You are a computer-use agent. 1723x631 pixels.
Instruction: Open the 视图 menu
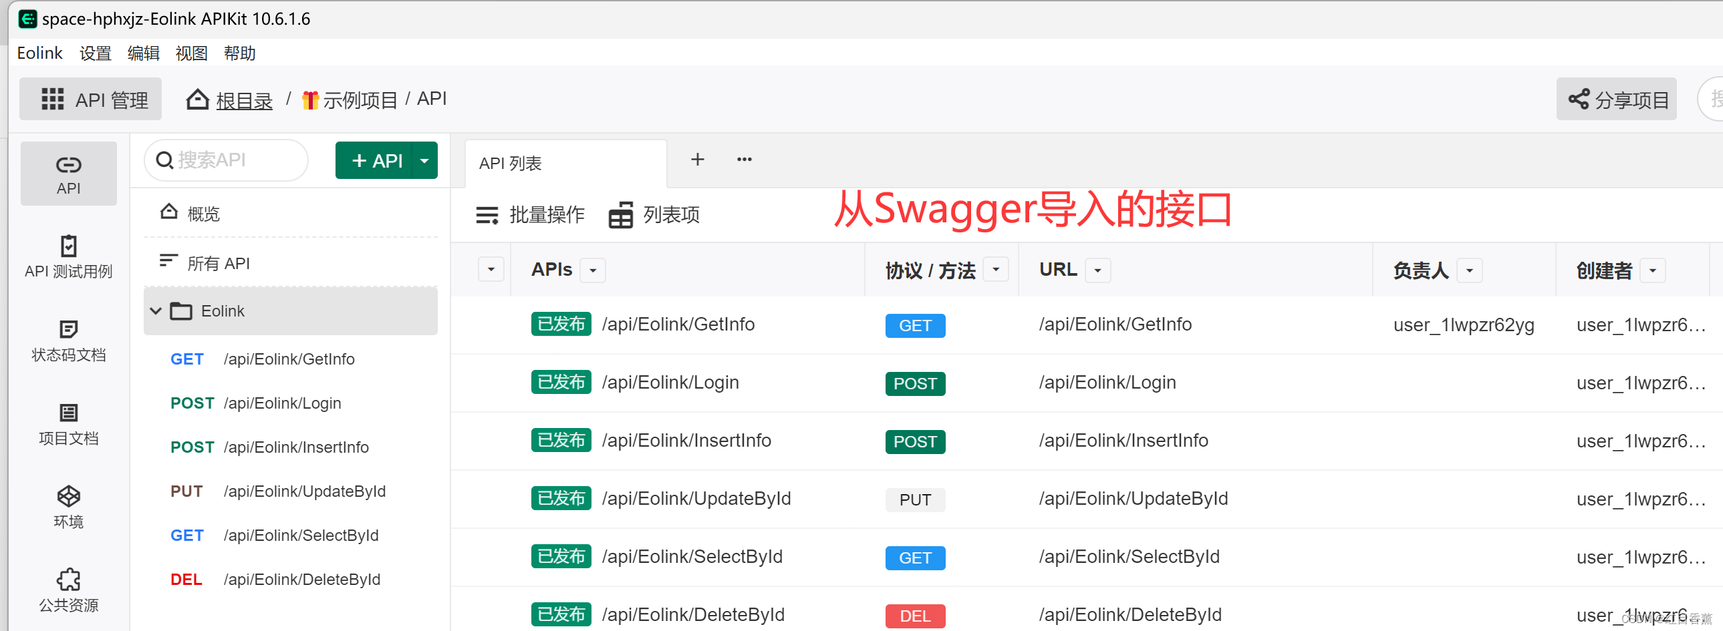192,53
